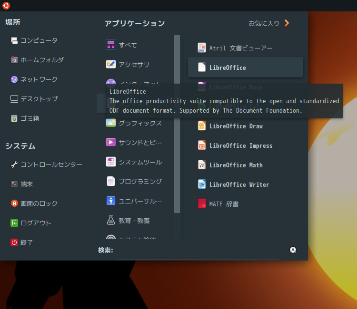Click the サウンドとビ… label

click(140, 143)
